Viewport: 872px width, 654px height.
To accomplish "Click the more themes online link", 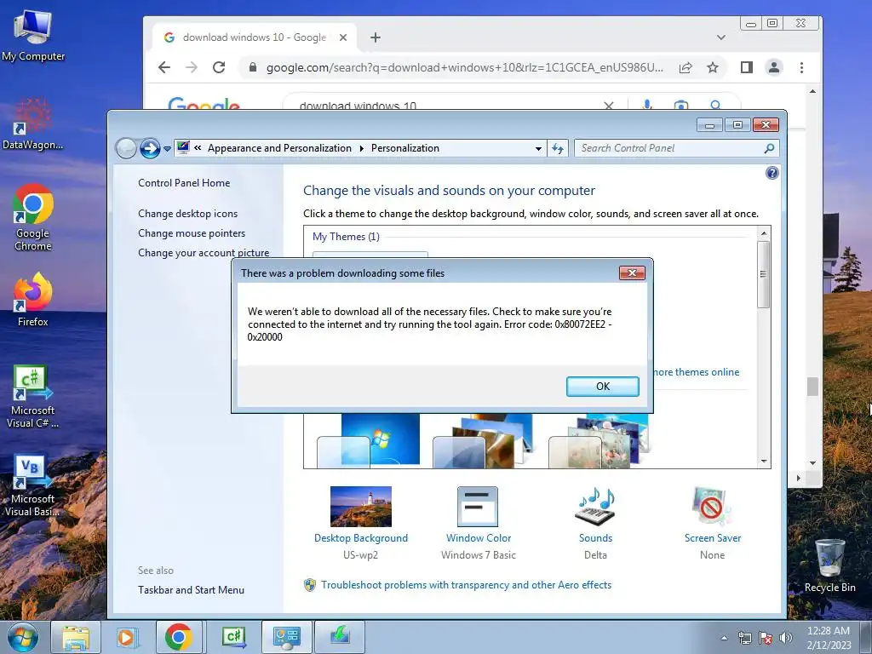I will tap(697, 372).
